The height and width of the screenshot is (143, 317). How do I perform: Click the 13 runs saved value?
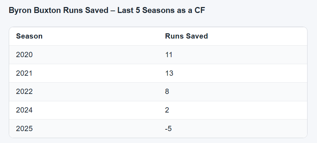169,73
